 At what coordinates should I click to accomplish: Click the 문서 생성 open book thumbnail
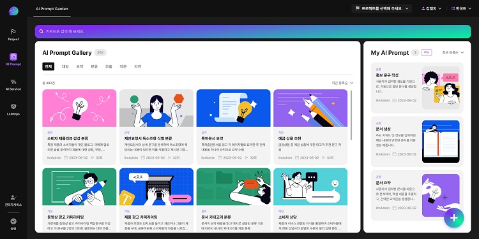click(x=441, y=141)
